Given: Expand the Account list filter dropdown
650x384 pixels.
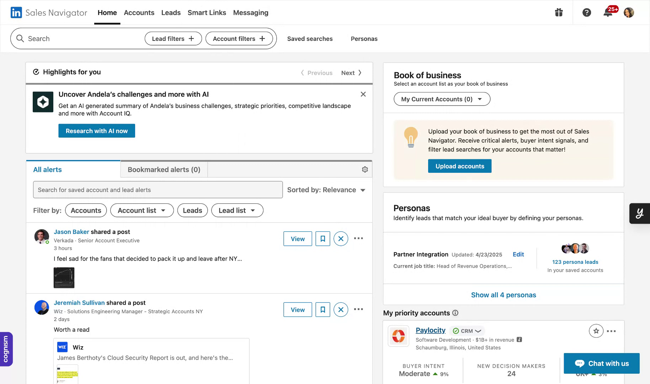Looking at the screenshot, I should 142,210.
